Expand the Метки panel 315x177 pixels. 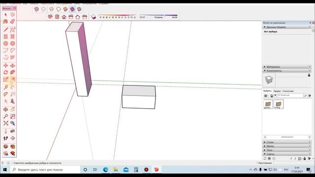(x=286, y=146)
